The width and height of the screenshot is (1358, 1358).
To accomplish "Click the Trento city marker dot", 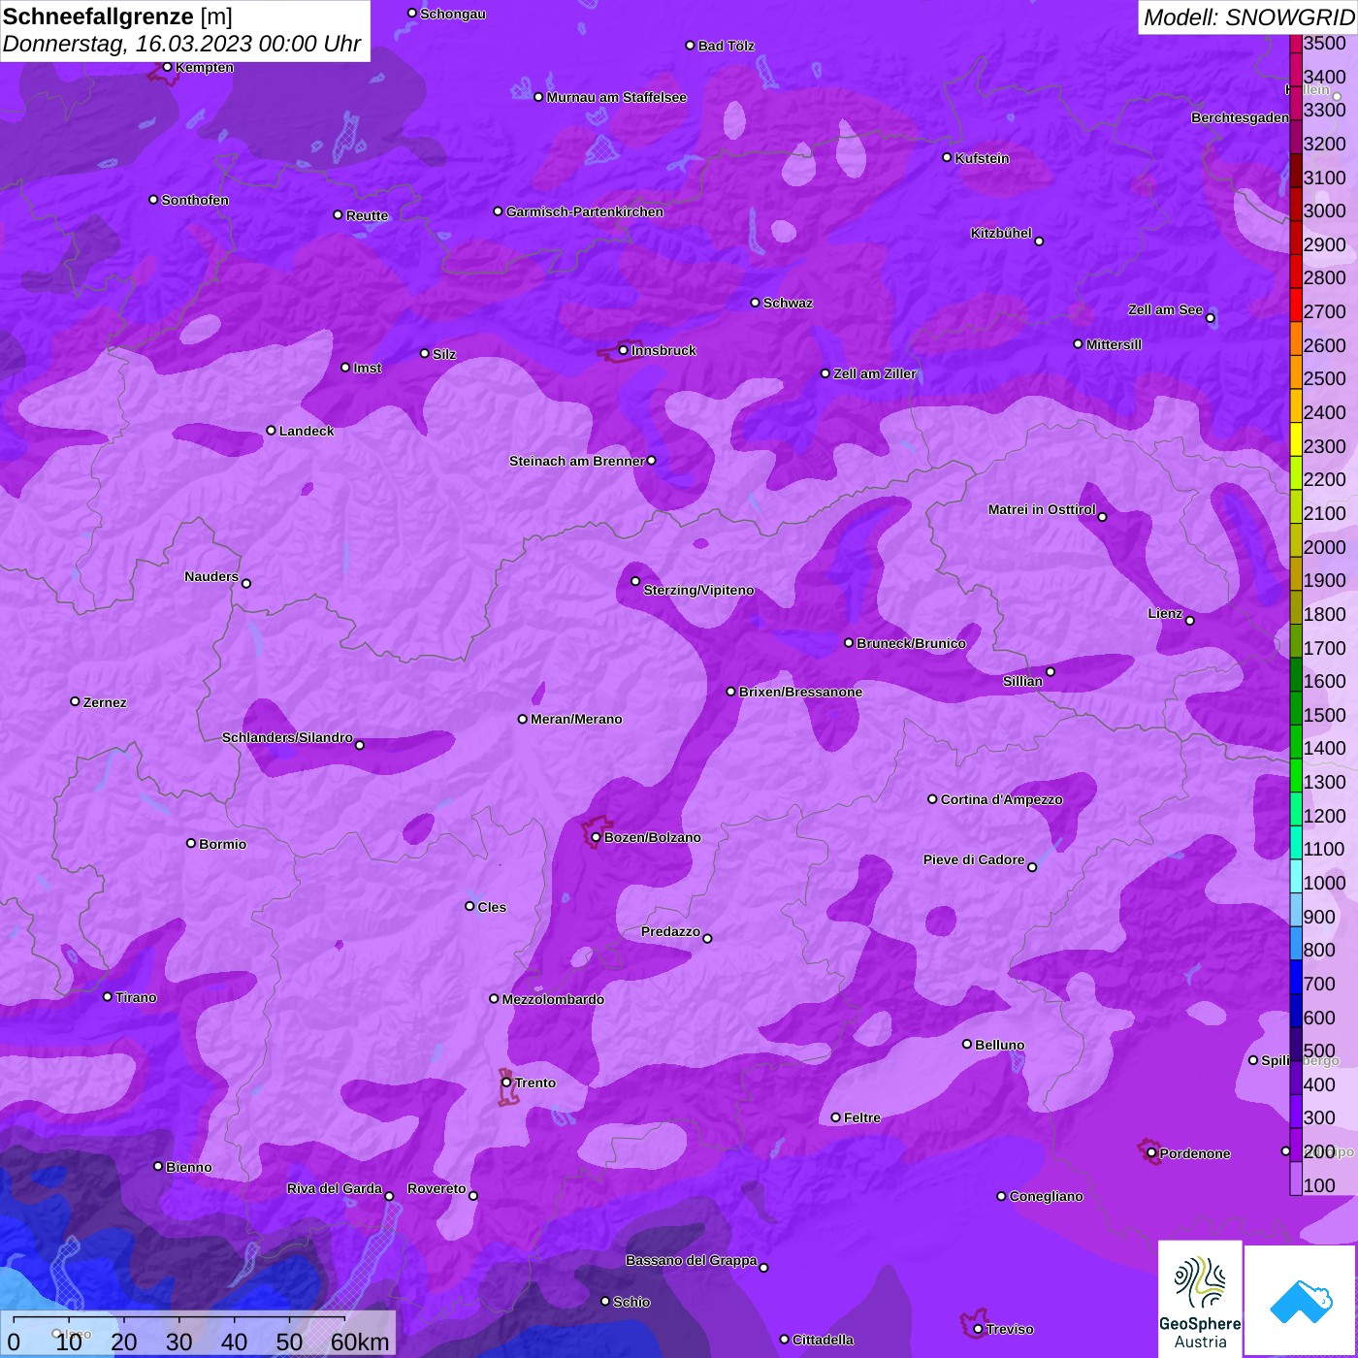I will 506,1083.
